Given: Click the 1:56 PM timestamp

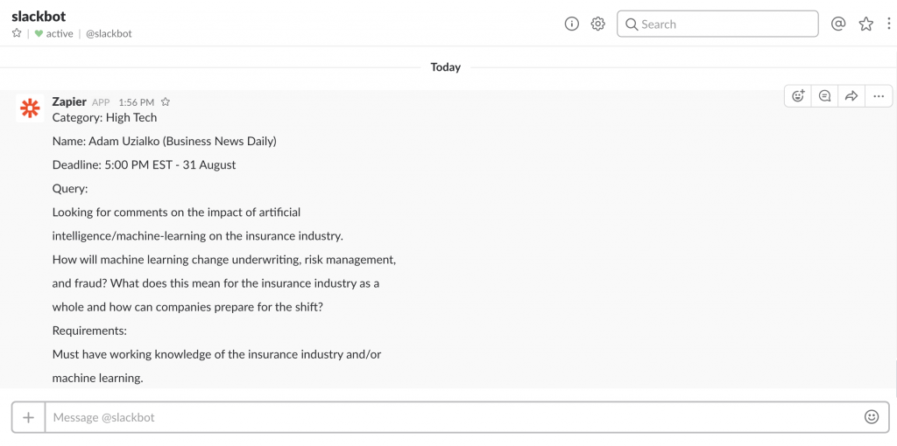Looking at the screenshot, I should [x=136, y=102].
